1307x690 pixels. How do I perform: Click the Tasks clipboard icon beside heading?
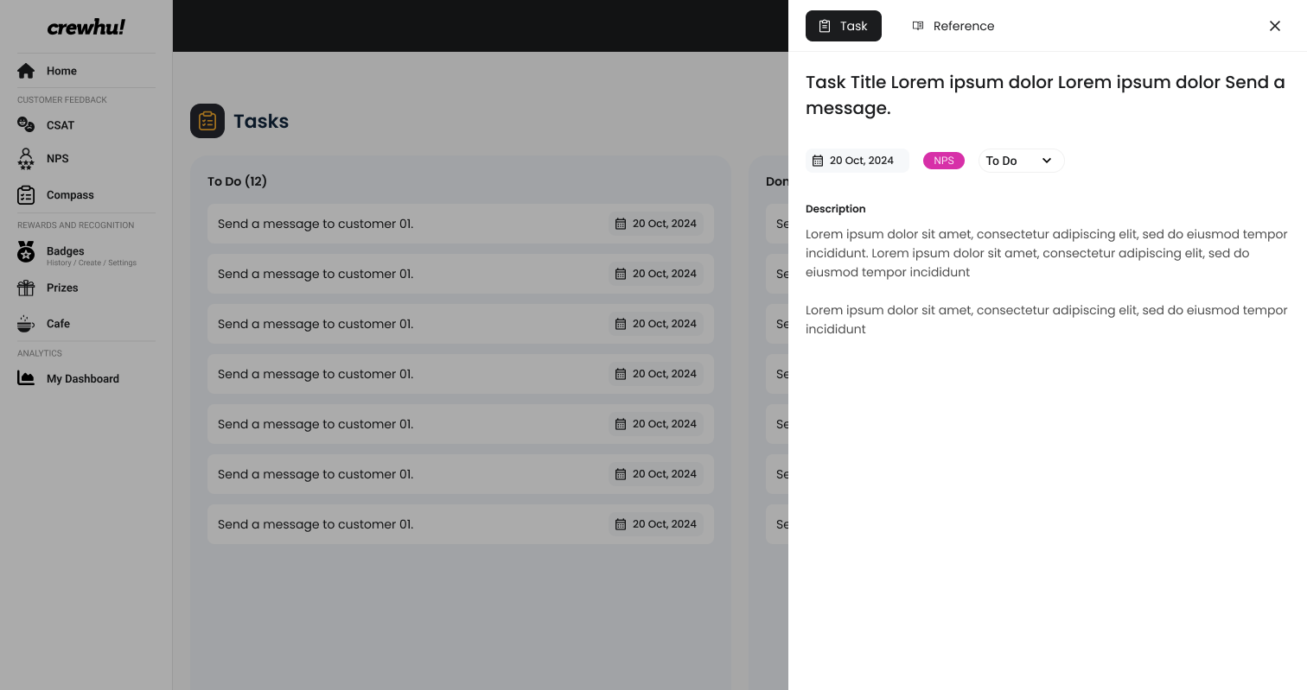point(207,121)
